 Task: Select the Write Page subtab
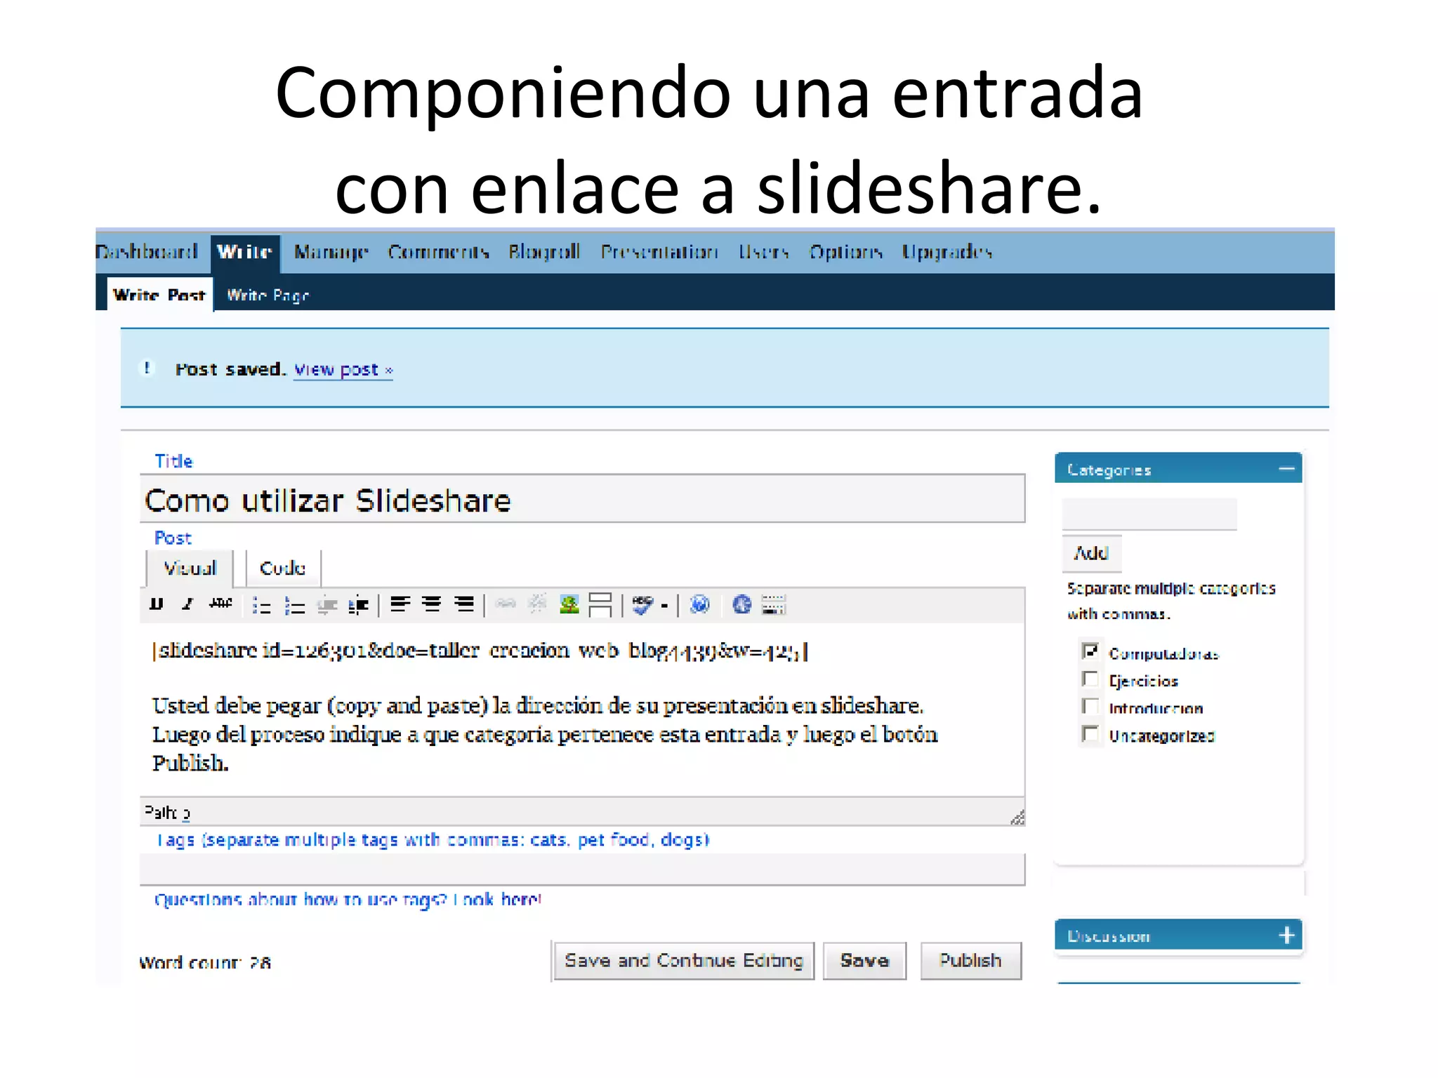[x=268, y=295]
